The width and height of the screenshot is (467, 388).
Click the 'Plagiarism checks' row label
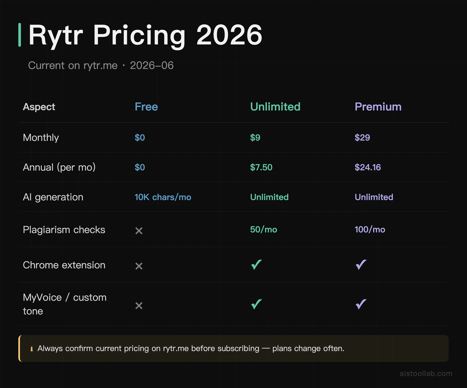point(64,230)
